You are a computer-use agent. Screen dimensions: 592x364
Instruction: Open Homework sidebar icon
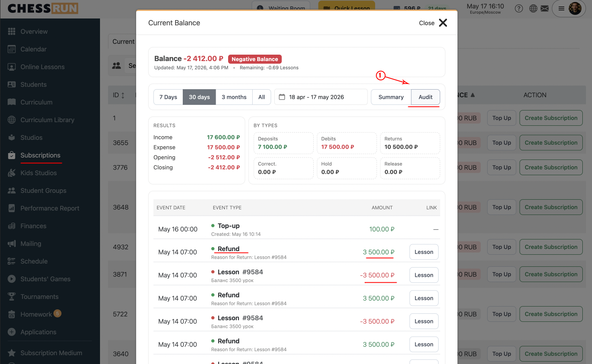(x=12, y=314)
